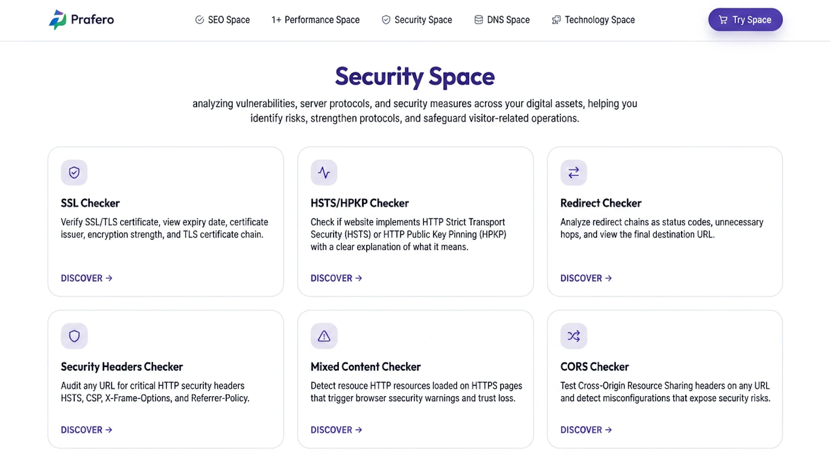Open the Technology Space menu item
This screenshot has width=830, height=463.
coord(593,20)
